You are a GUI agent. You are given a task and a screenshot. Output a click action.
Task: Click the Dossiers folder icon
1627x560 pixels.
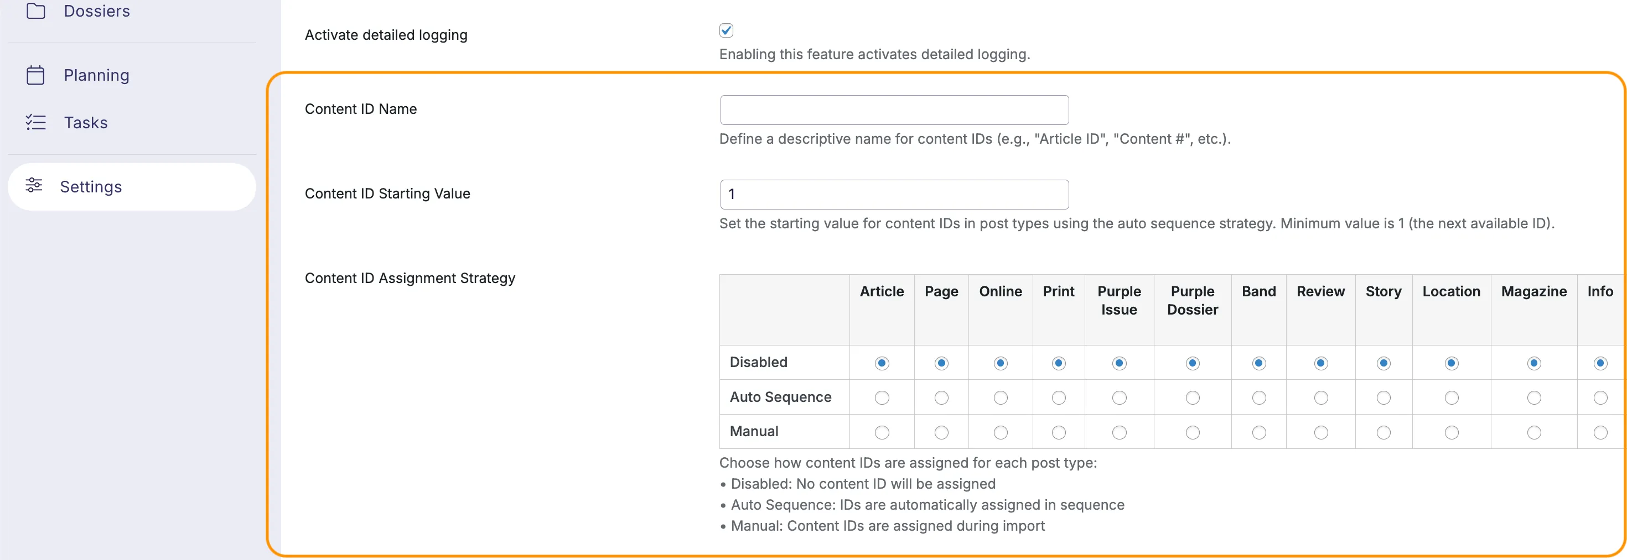pyautogui.click(x=36, y=11)
